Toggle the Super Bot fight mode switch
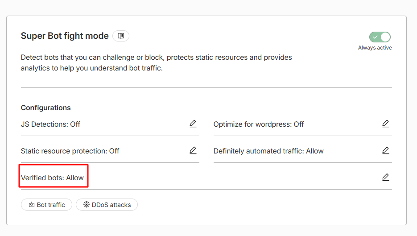The width and height of the screenshot is (417, 236). click(x=380, y=37)
